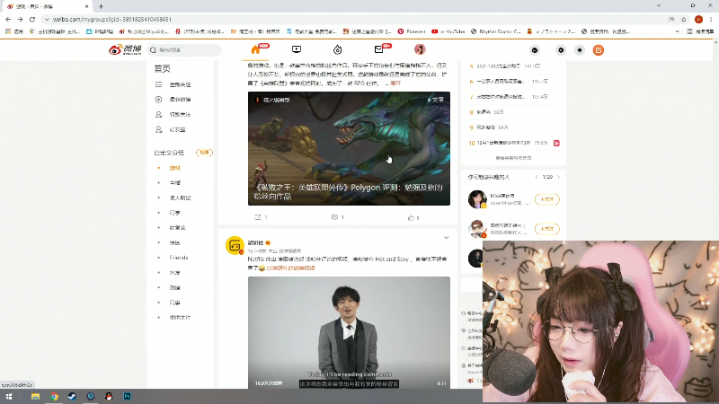Repost the Polygon review article post
This screenshot has width=719, height=404.
(261, 217)
